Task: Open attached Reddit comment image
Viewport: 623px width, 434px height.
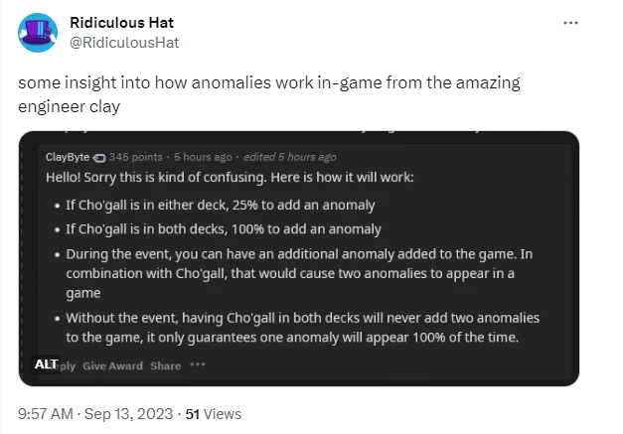Action: 299,258
